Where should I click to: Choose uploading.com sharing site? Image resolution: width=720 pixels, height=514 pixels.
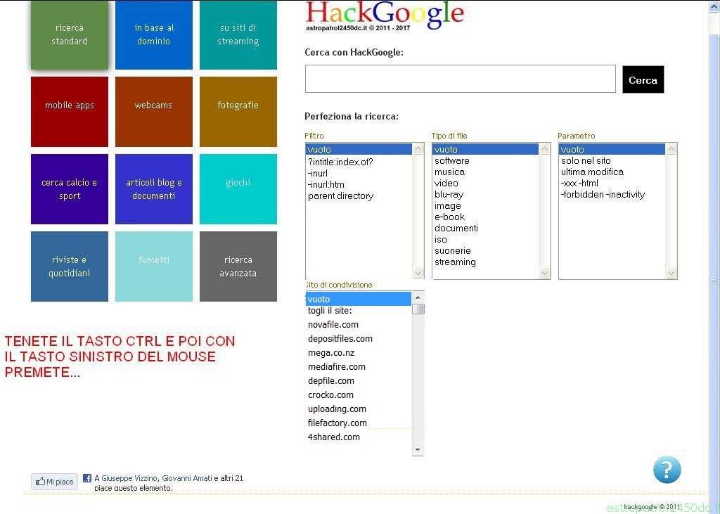[359, 409]
